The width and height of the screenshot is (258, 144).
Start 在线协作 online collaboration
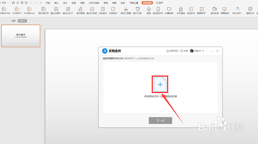click(x=191, y=10)
